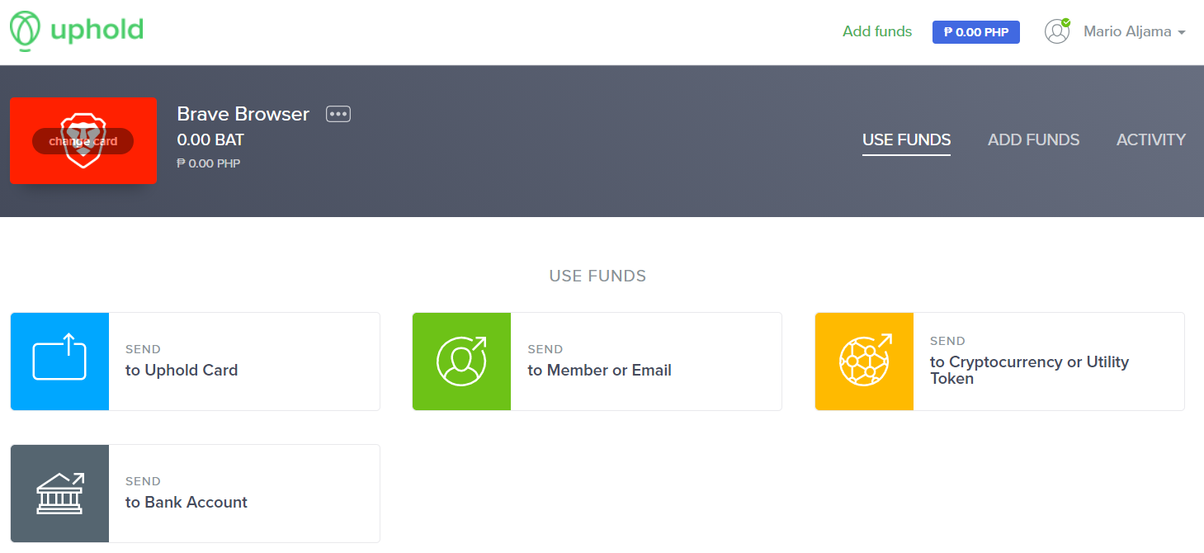Image resolution: width=1204 pixels, height=553 pixels.
Task: Click the gray bank building icon
Action: point(59,494)
